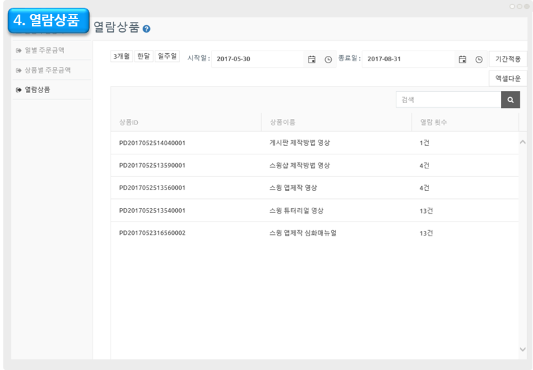
Task: Download via the 엑셀다운 button
Action: [508, 79]
